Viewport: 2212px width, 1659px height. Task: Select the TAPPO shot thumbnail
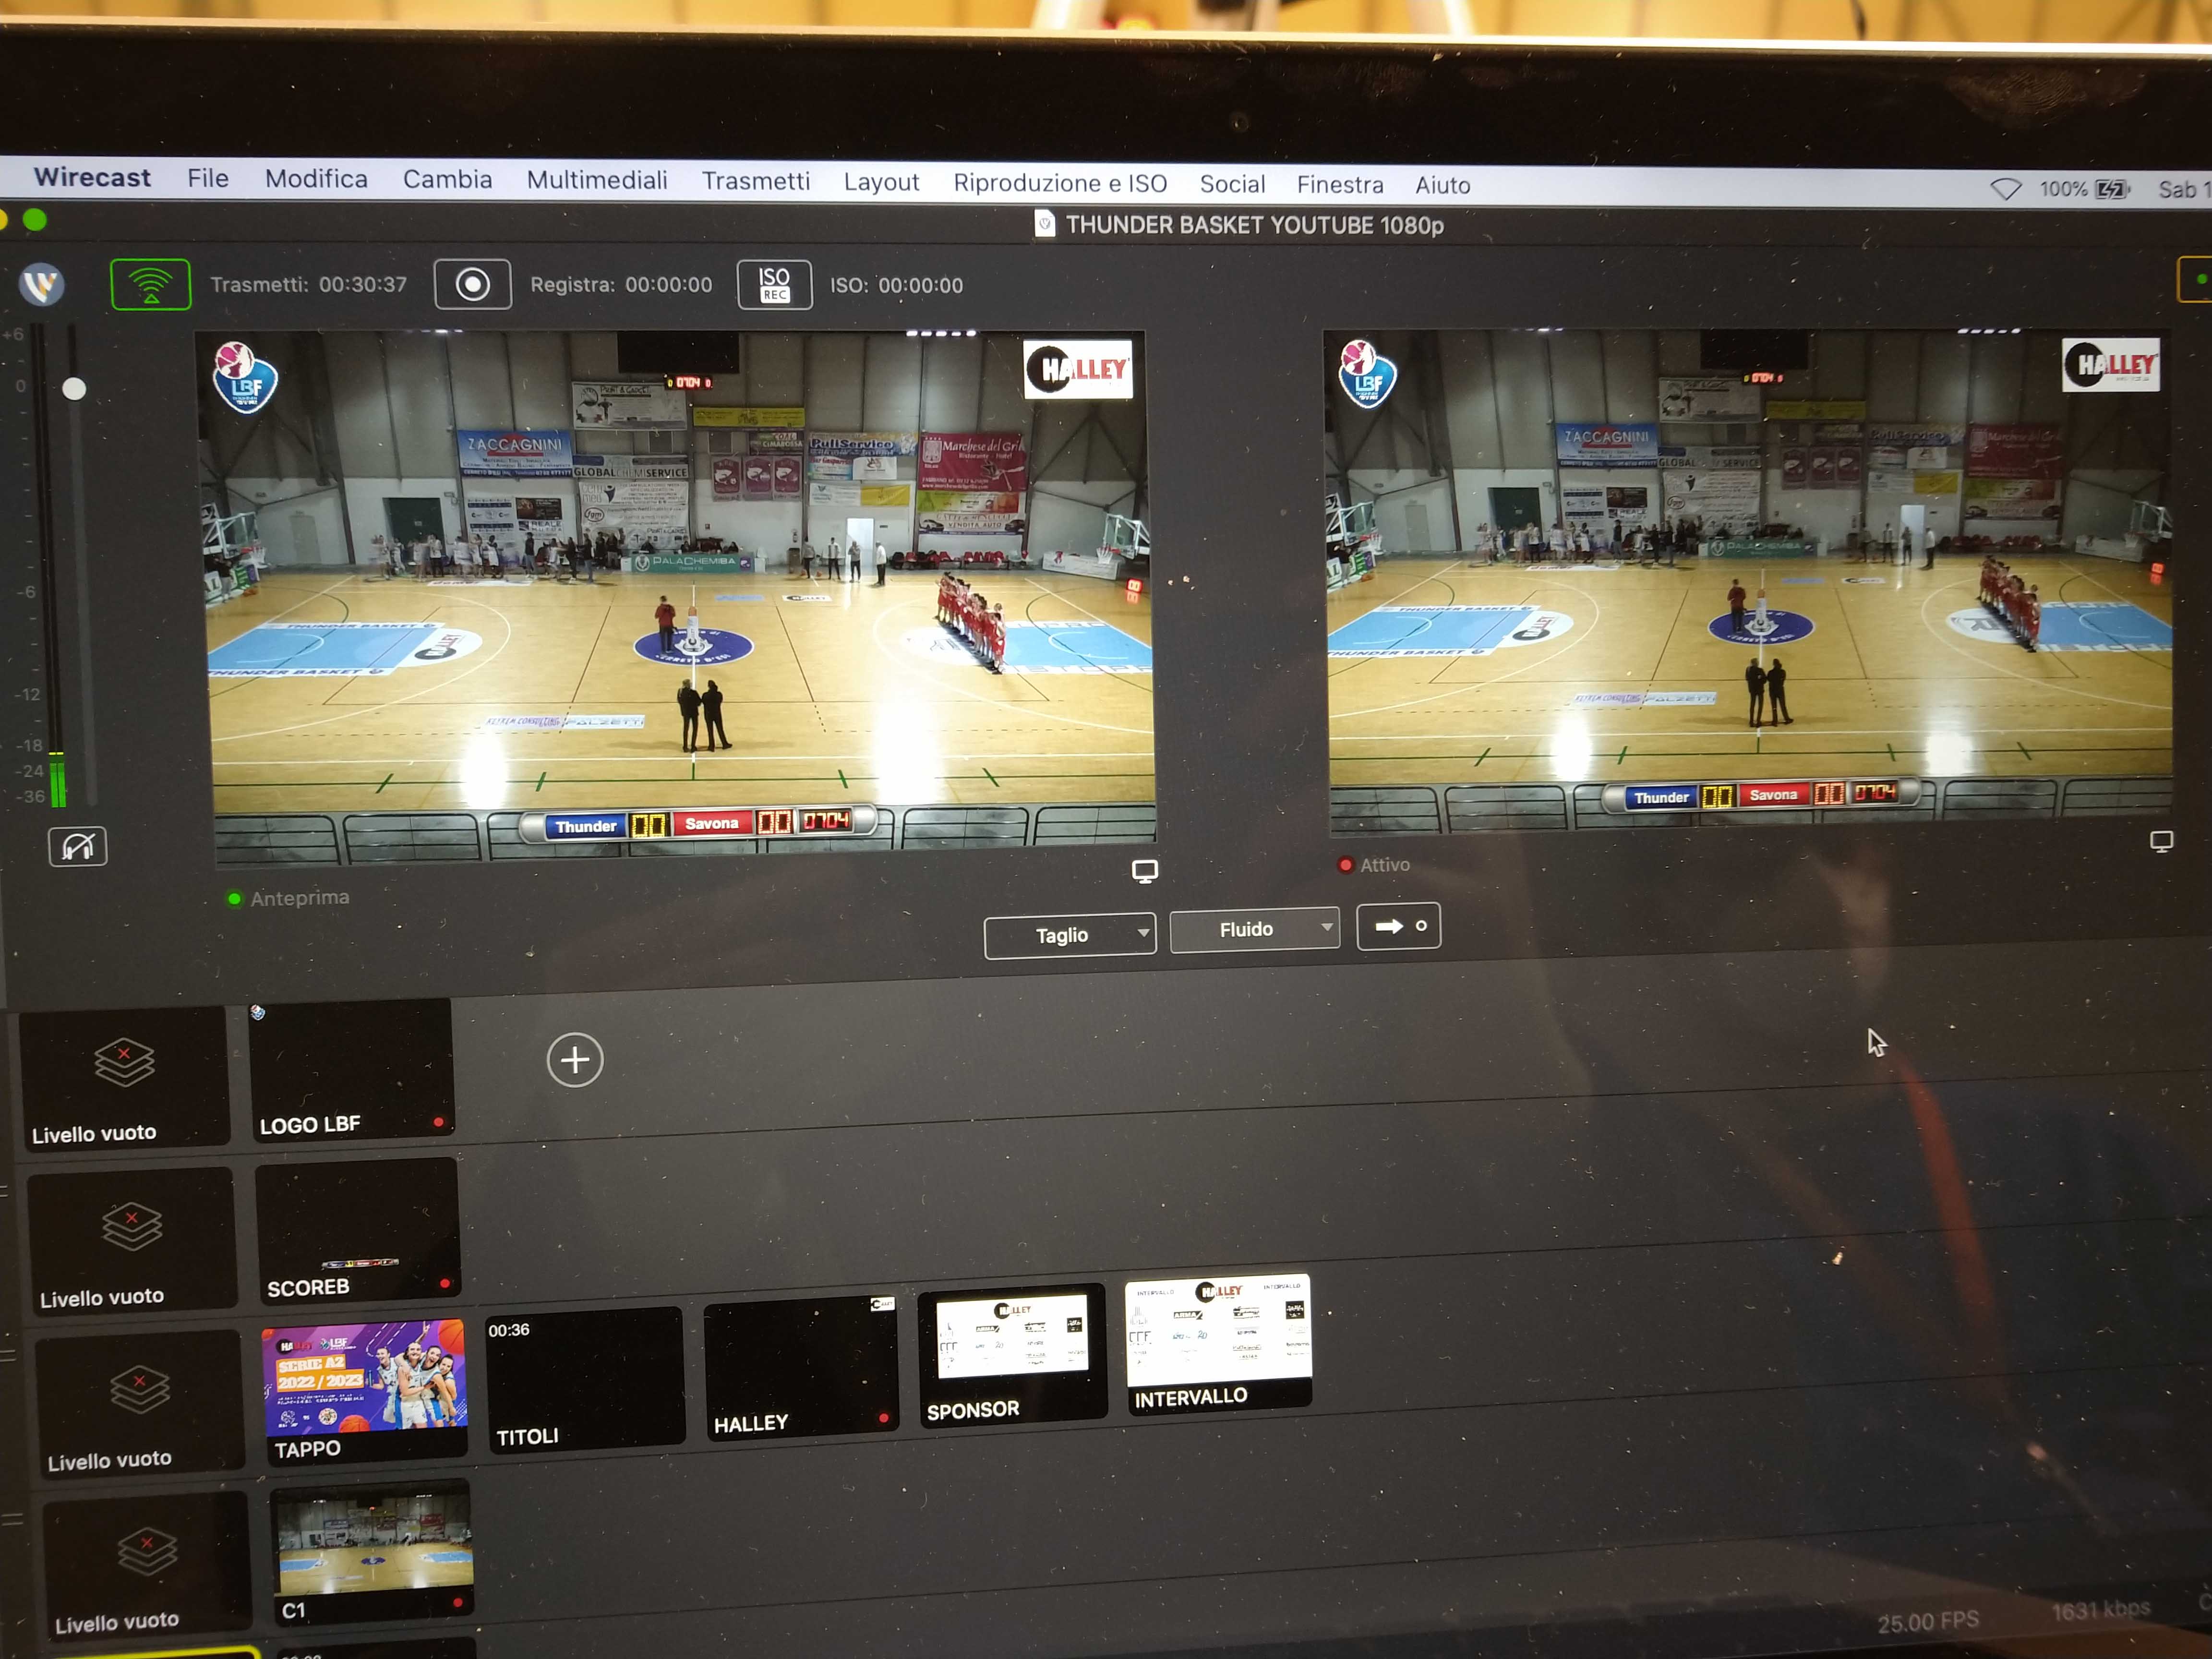point(365,1393)
